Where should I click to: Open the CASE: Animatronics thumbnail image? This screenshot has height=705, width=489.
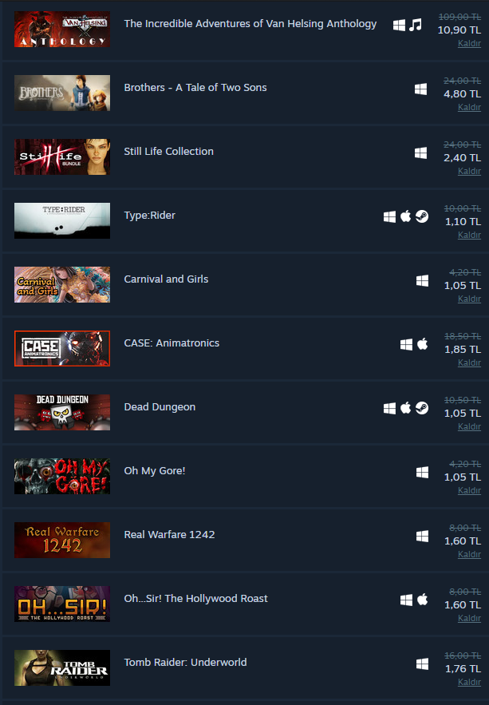[x=62, y=348]
